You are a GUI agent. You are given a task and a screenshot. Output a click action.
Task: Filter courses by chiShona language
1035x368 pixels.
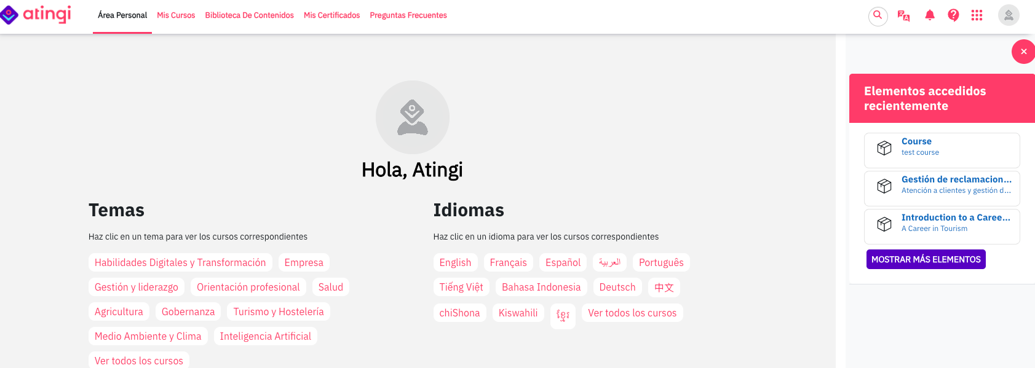(x=459, y=313)
